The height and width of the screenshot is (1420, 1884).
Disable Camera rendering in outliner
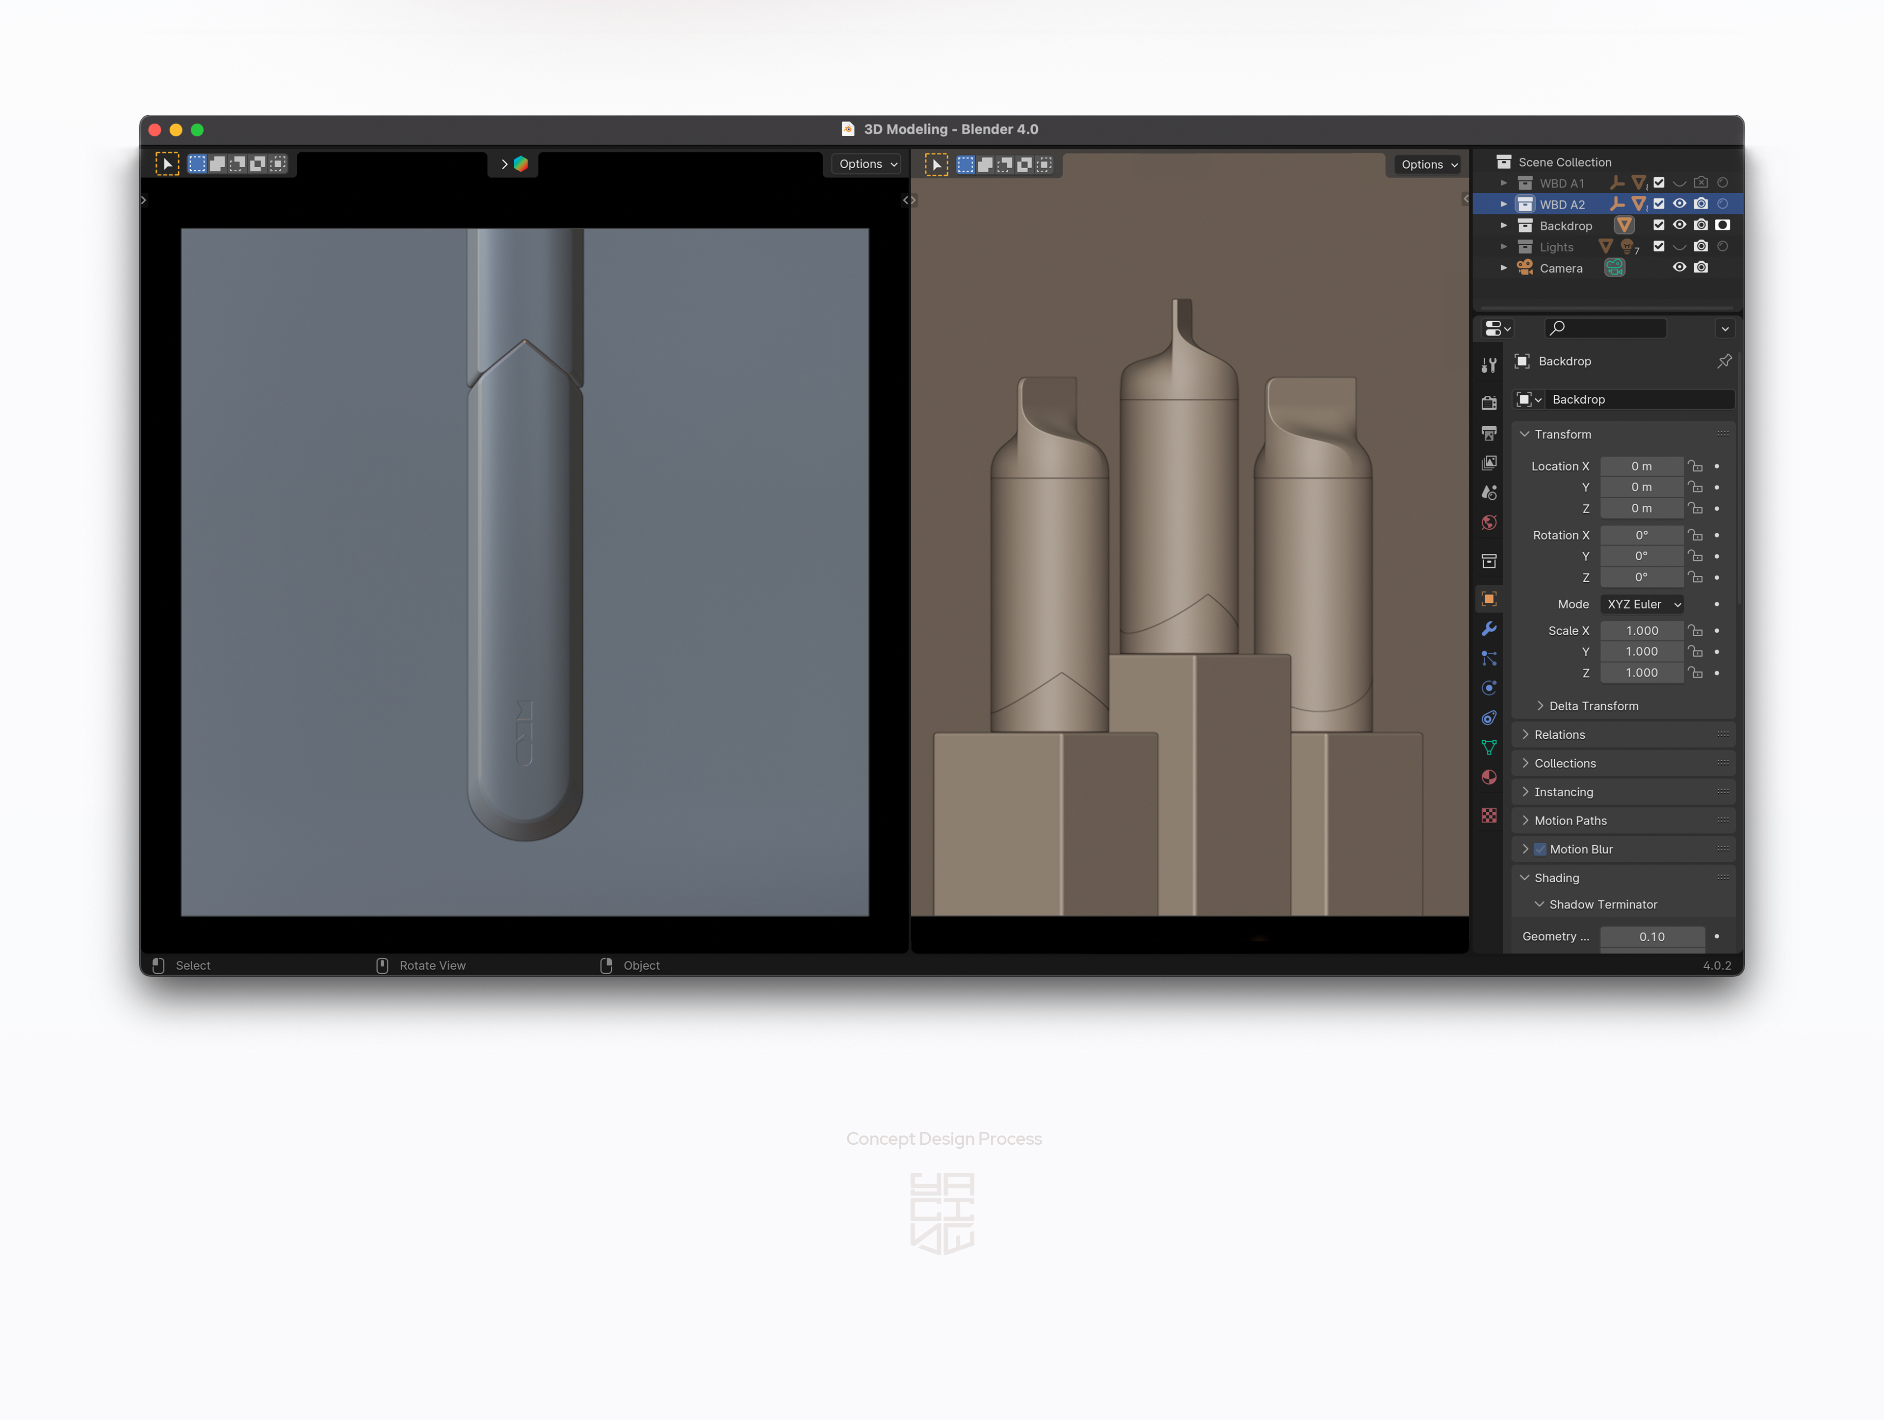(1701, 267)
